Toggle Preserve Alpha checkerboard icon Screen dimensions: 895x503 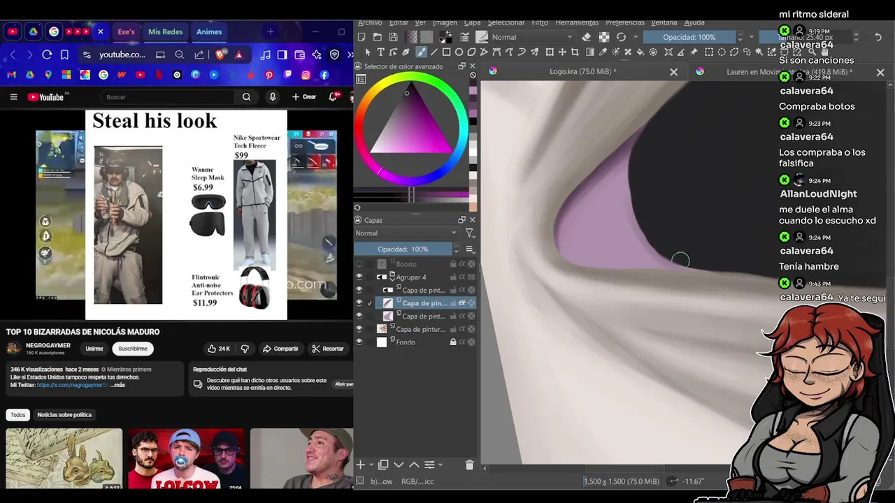click(604, 37)
